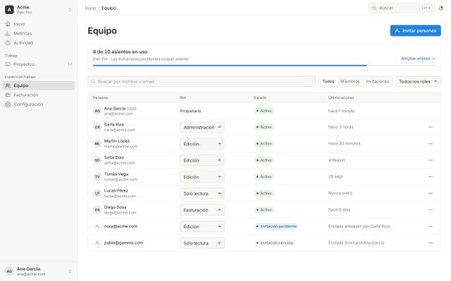
Task: Click person icon beside pablo@gamma.com
Action: [x=97, y=243]
